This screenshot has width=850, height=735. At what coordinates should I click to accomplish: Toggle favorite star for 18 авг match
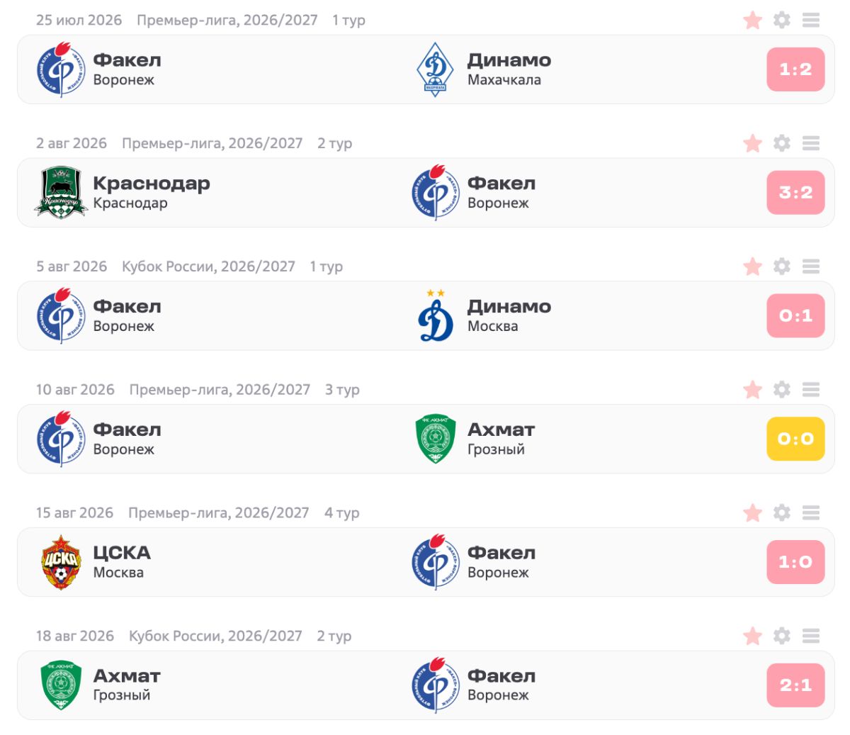(752, 636)
